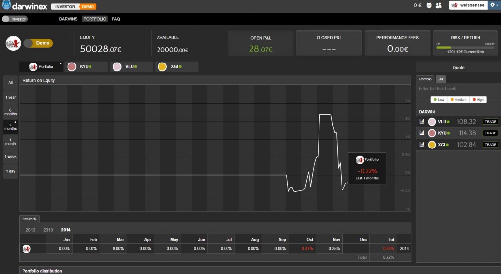Toggle the Demo account switch
This screenshot has width=501, height=274.
pyautogui.click(x=38, y=43)
